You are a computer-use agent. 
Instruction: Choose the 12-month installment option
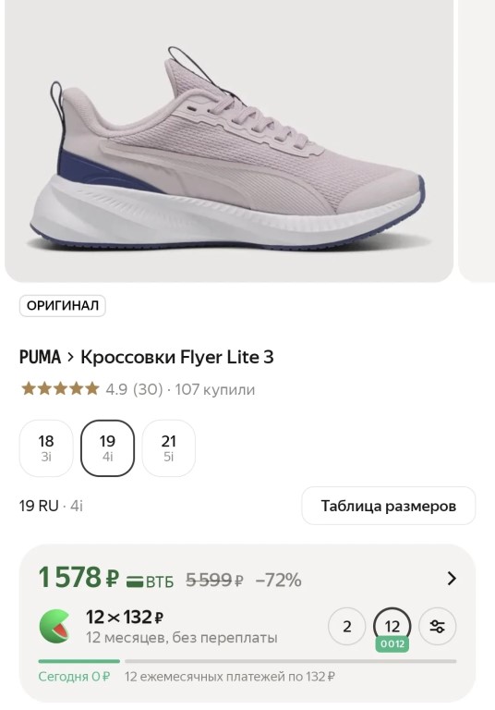tap(392, 627)
